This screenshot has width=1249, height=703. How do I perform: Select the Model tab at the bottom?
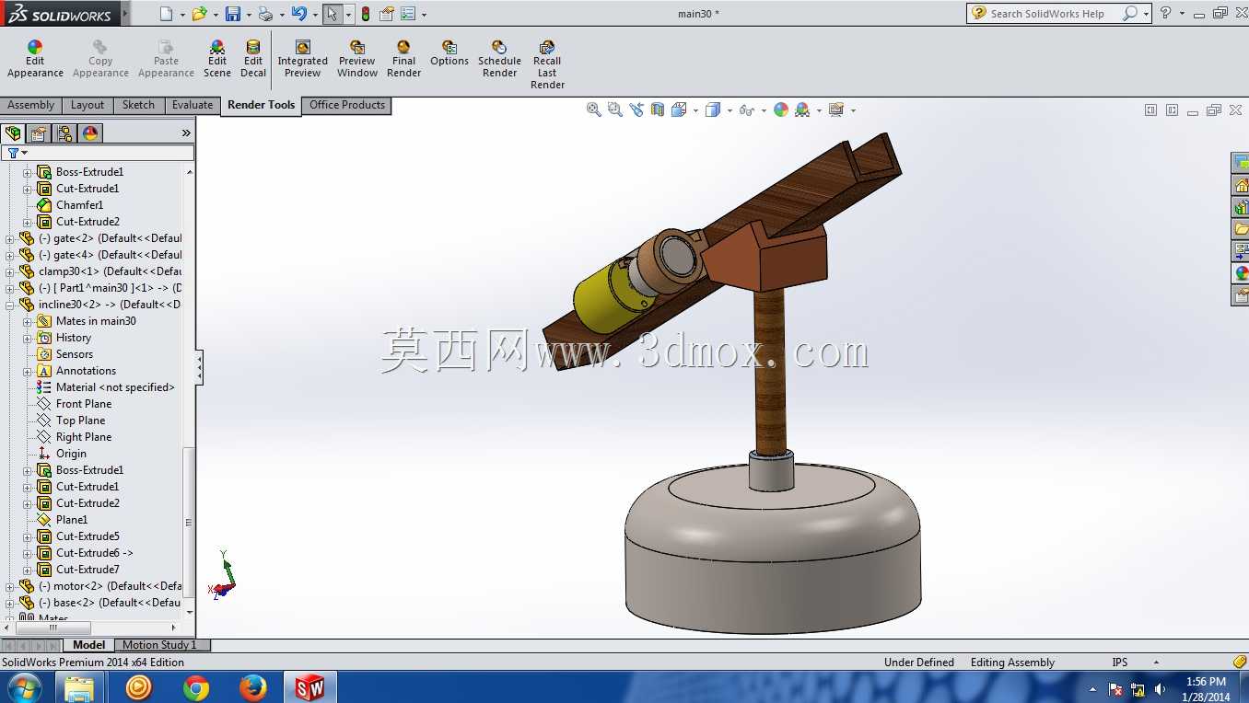click(x=89, y=645)
